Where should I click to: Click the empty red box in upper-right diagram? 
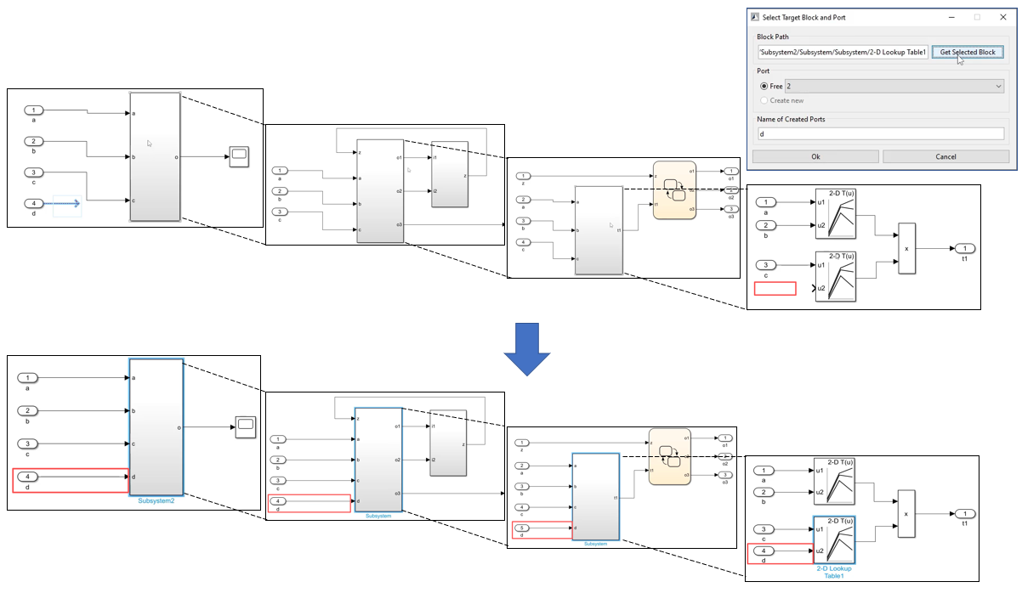(x=775, y=289)
